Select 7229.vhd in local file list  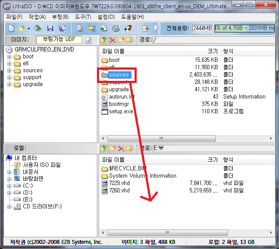(x=119, y=183)
